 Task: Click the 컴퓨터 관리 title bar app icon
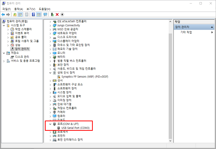click(4, 3)
